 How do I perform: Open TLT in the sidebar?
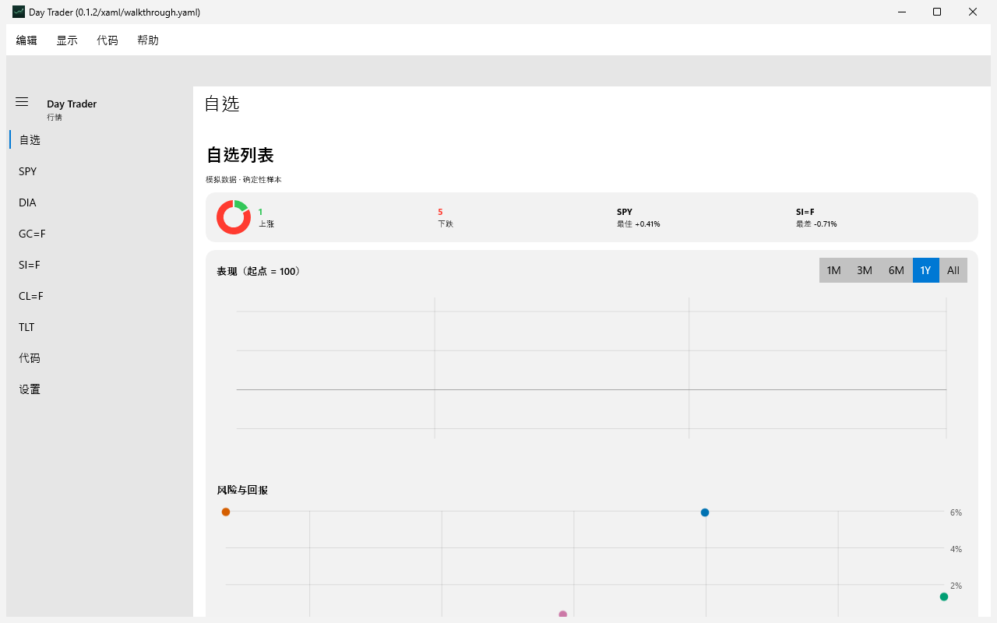tap(100, 327)
